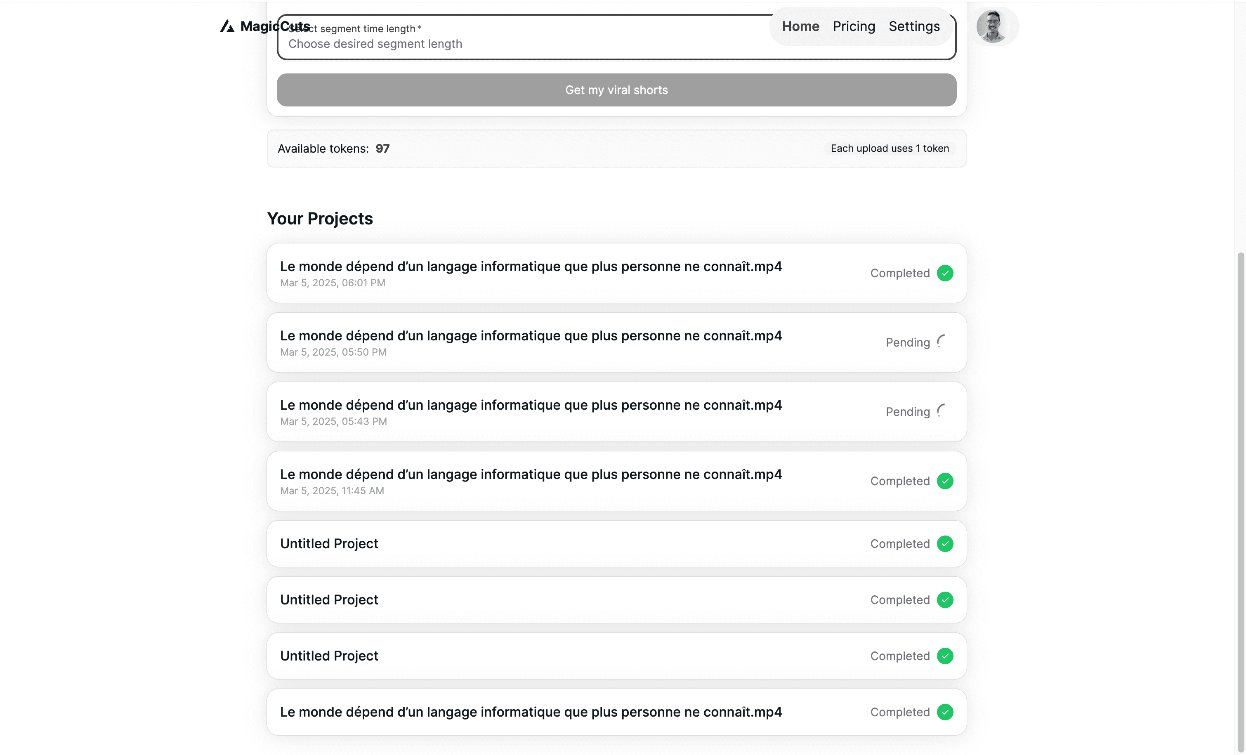This screenshot has width=1246, height=755.
Task: Open project uploaded Mar 5, 05:50 PM
Action: [531, 336]
